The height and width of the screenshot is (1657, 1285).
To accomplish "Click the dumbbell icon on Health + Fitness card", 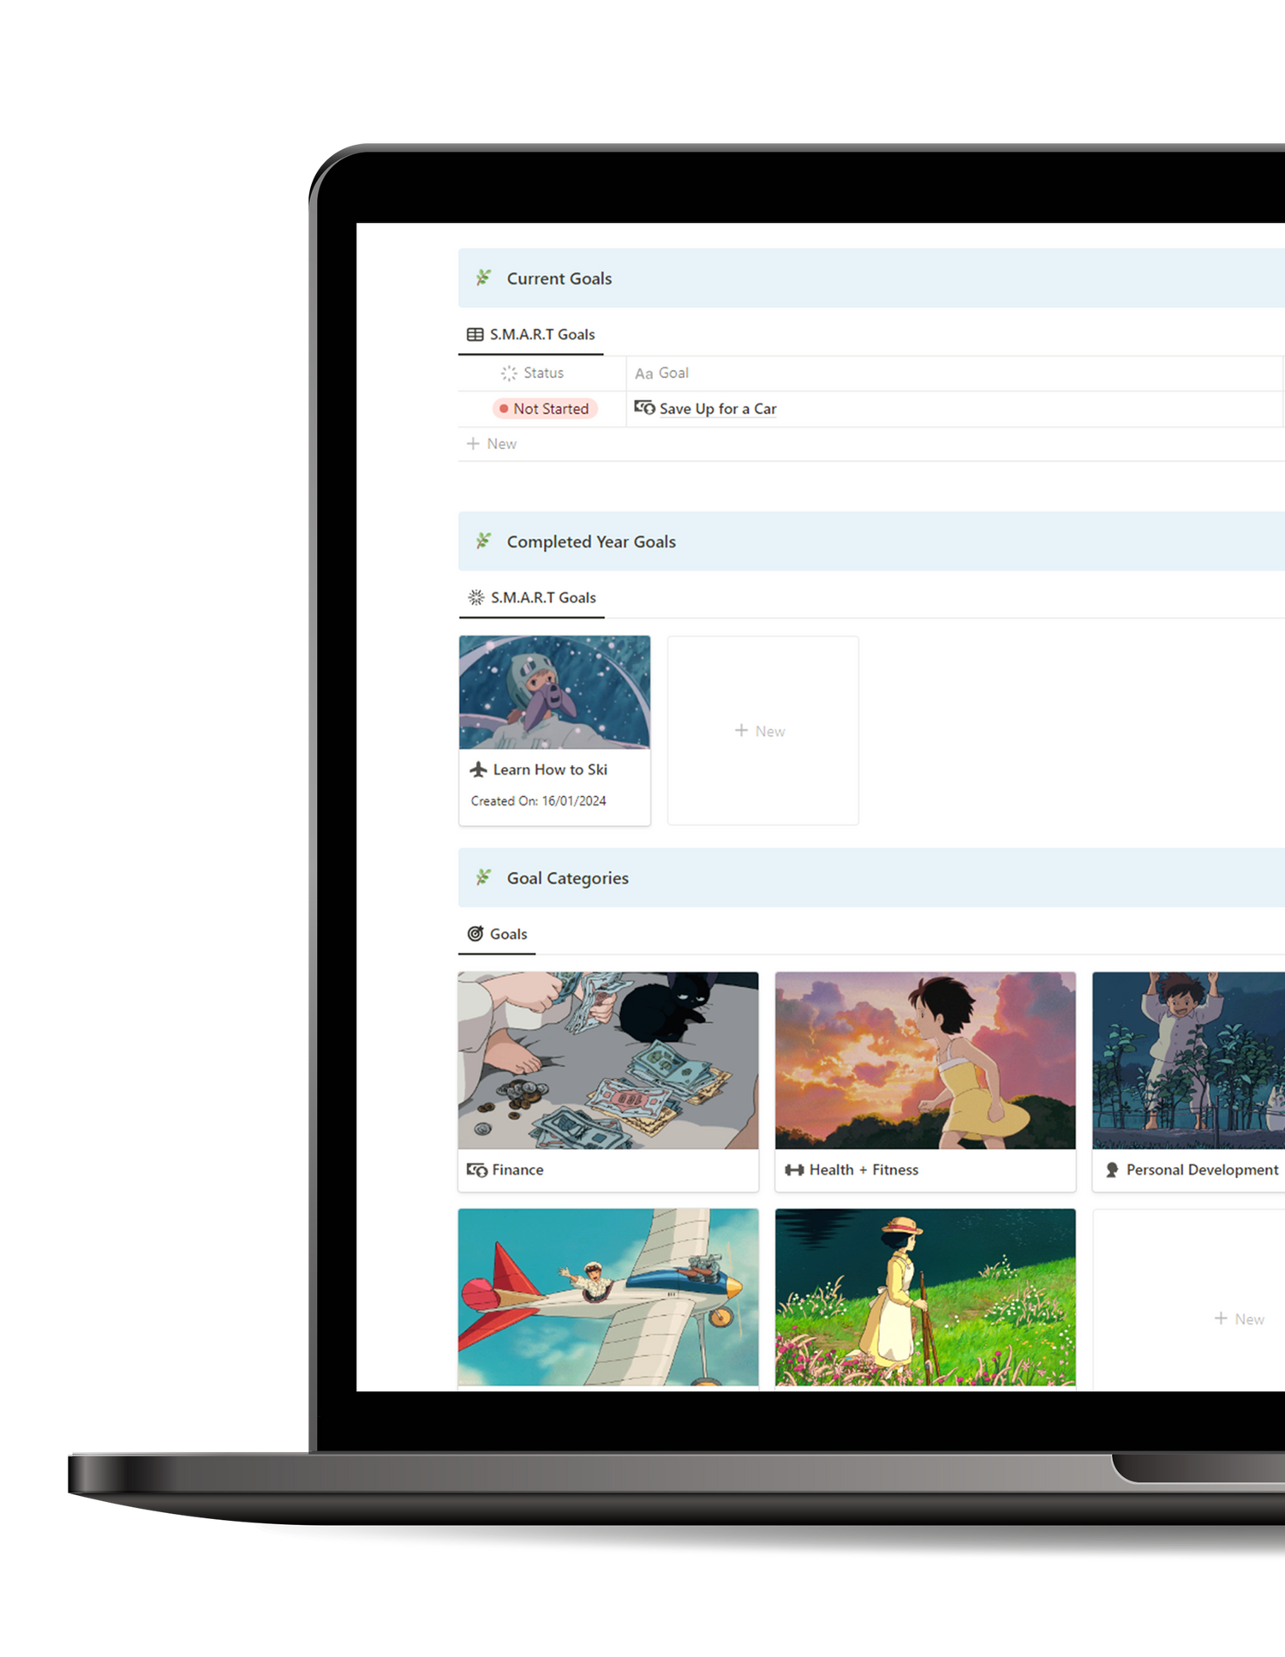I will point(794,1169).
